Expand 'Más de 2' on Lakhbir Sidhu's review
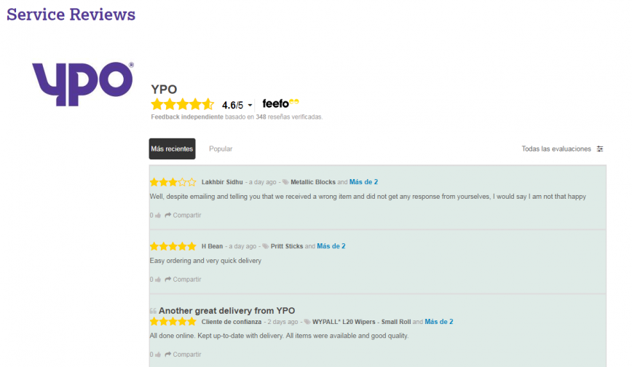The image size is (632, 367). [x=363, y=182]
